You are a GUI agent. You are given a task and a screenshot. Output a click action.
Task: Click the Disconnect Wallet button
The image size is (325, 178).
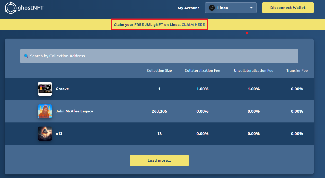[288, 8]
